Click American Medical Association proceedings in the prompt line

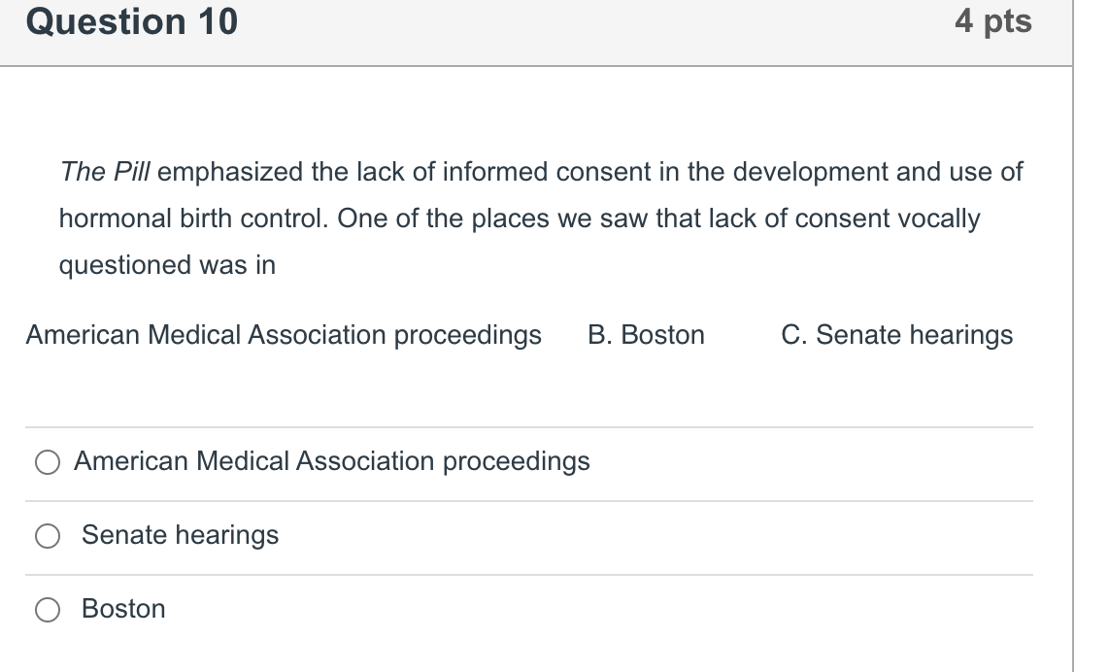(x=284, y=335)
